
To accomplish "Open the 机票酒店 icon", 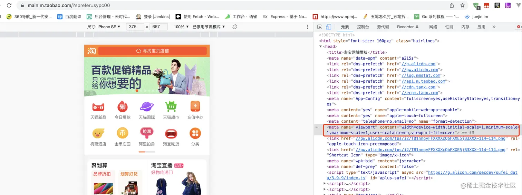I will coord(98,133).
